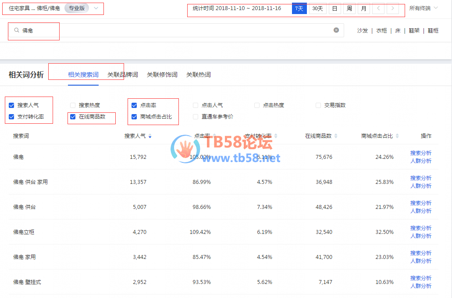This screenshot has width=452, height=298.
Task: Open 人群分析 for 佛龛 家用 row
Action: pyautogui.click(x=421, y=261)
